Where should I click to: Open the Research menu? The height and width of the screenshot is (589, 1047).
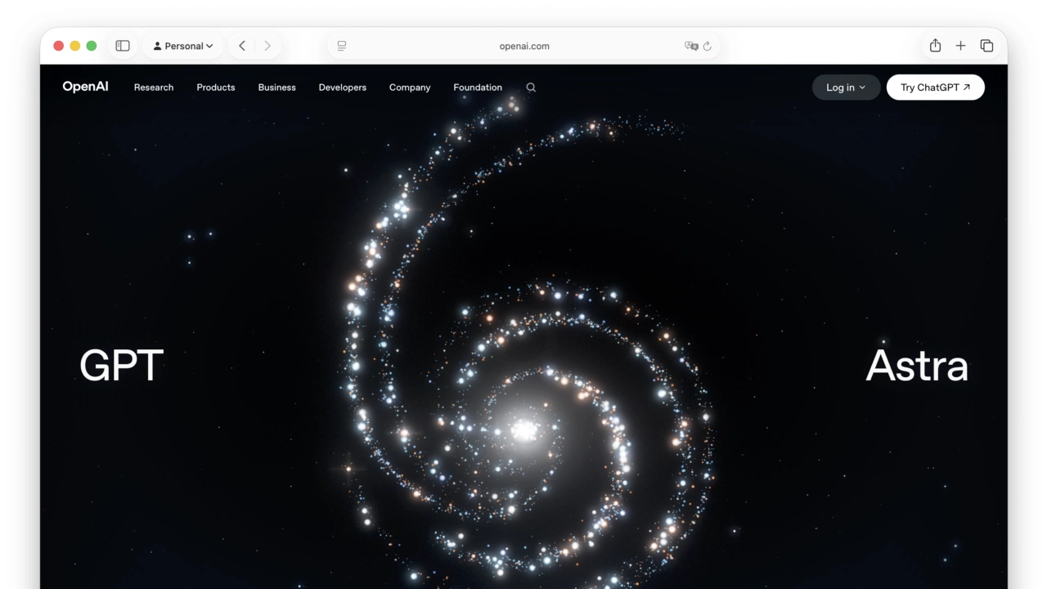click(154, 88)
